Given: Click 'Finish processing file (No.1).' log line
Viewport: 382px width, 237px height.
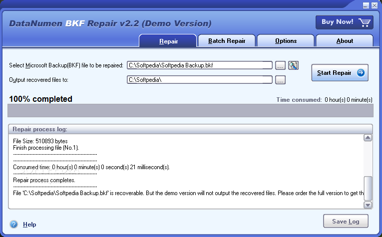Looking at the screenshot, I should click(x=46, y=148).
